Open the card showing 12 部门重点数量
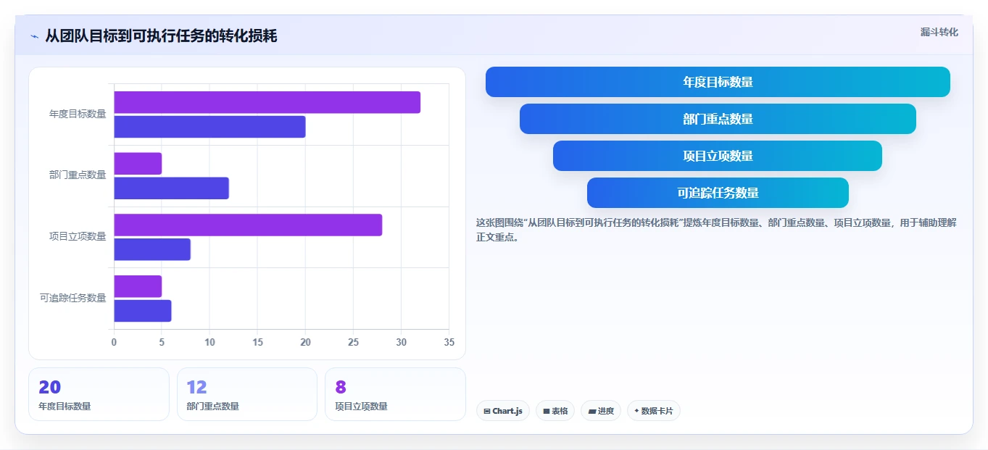 pyautogui.click(x=247, y=394)
